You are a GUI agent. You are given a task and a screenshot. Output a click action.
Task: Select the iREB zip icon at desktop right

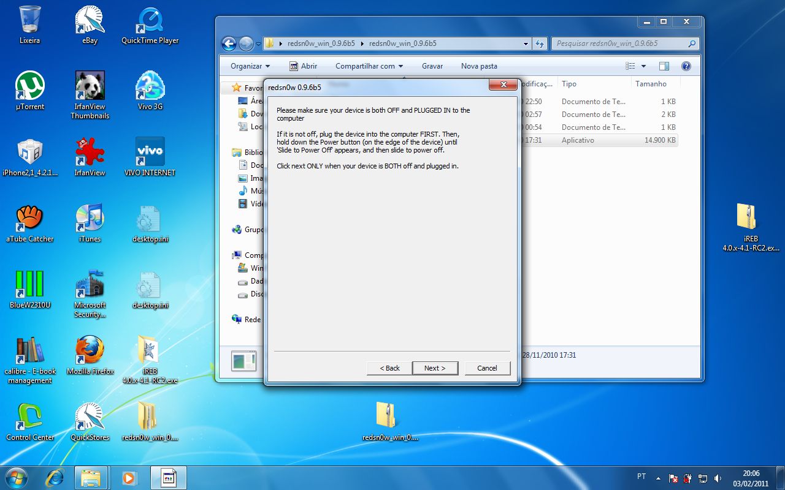click(751, 227)
